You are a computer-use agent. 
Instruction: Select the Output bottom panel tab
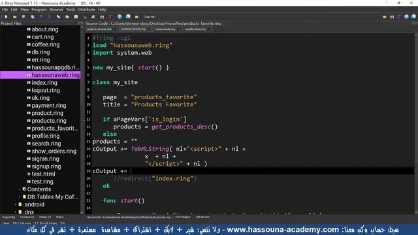point(59,217)
